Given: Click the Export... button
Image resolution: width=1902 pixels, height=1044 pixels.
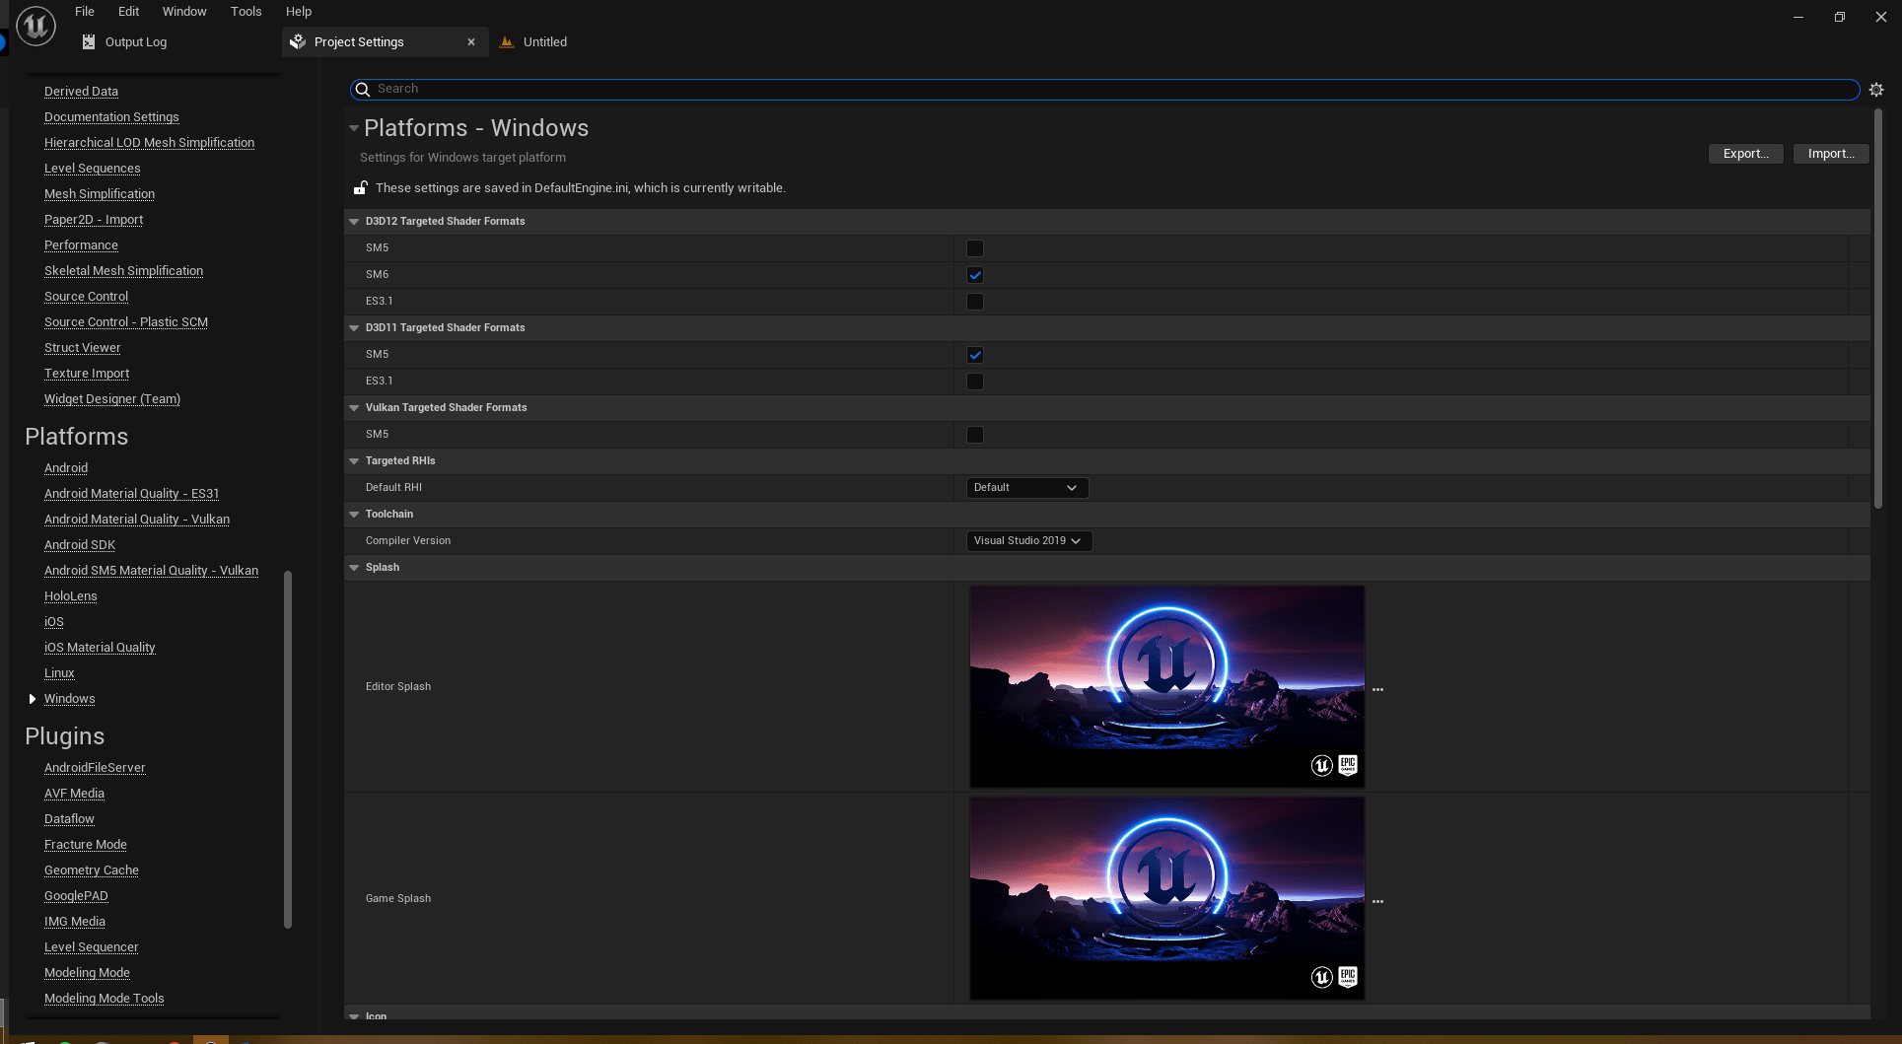Looking at the screenshot, I should (1745, 154).
